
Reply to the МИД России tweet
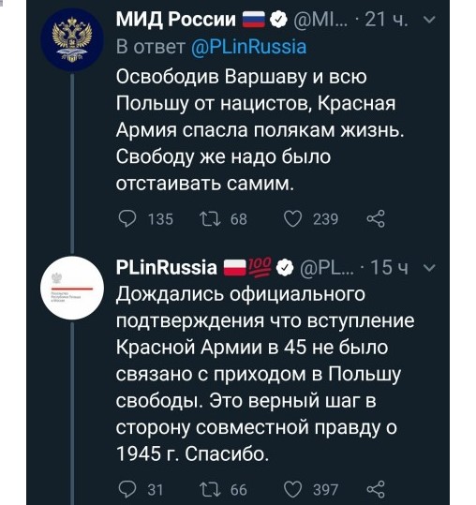tap(127, 218)
